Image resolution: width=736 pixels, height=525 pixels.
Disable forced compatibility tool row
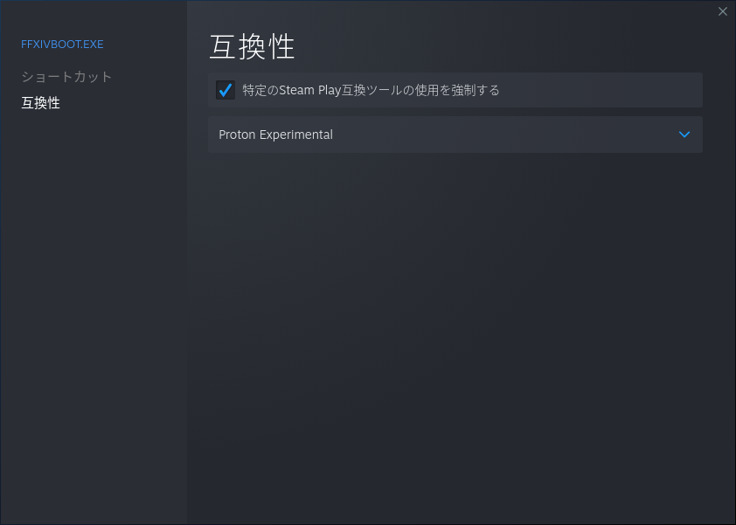point(455,90)
